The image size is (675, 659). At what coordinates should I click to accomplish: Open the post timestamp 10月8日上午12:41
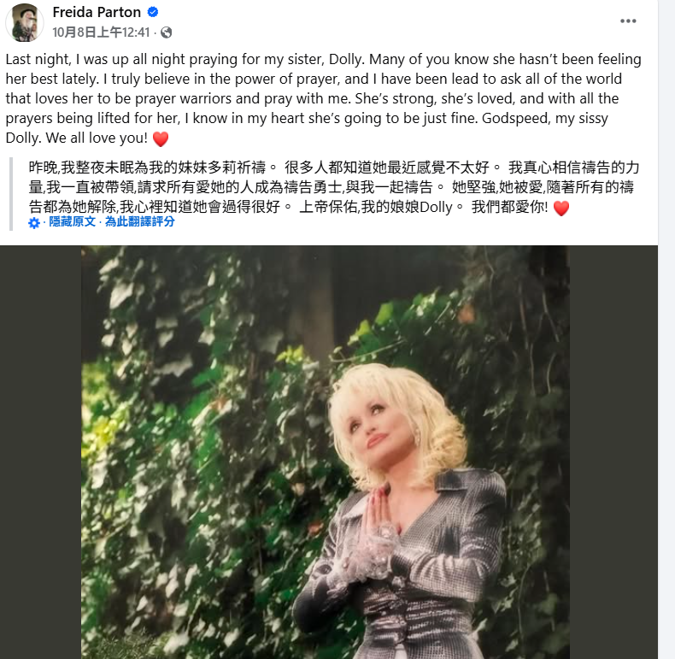tap(101, 32)
